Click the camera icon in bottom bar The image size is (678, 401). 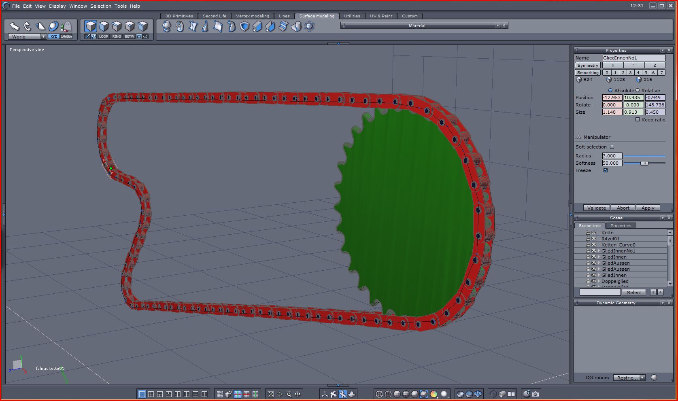pos(536,394)
